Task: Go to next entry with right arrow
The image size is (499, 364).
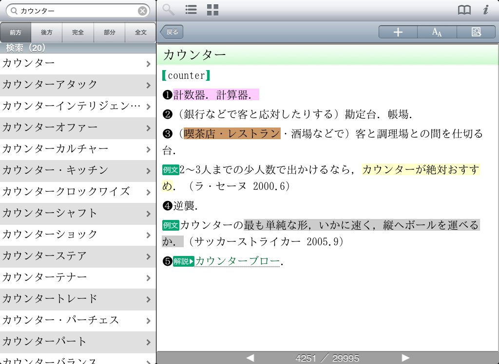Action: tap(405, 358)
